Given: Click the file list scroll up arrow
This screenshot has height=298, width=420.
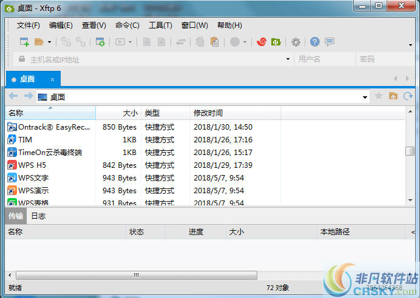Looking at the screenshot, I should [410, 111].
